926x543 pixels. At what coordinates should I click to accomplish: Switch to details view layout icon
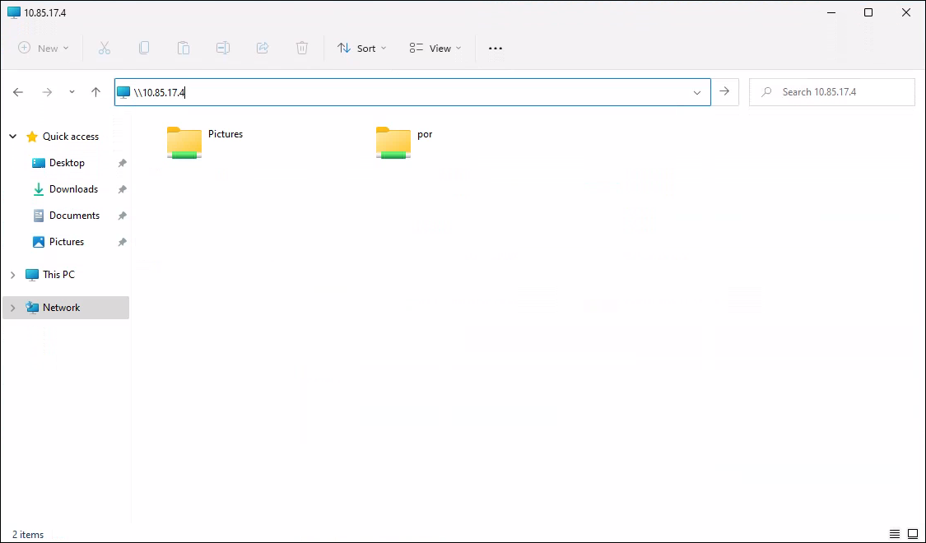(x=895, y=535)
